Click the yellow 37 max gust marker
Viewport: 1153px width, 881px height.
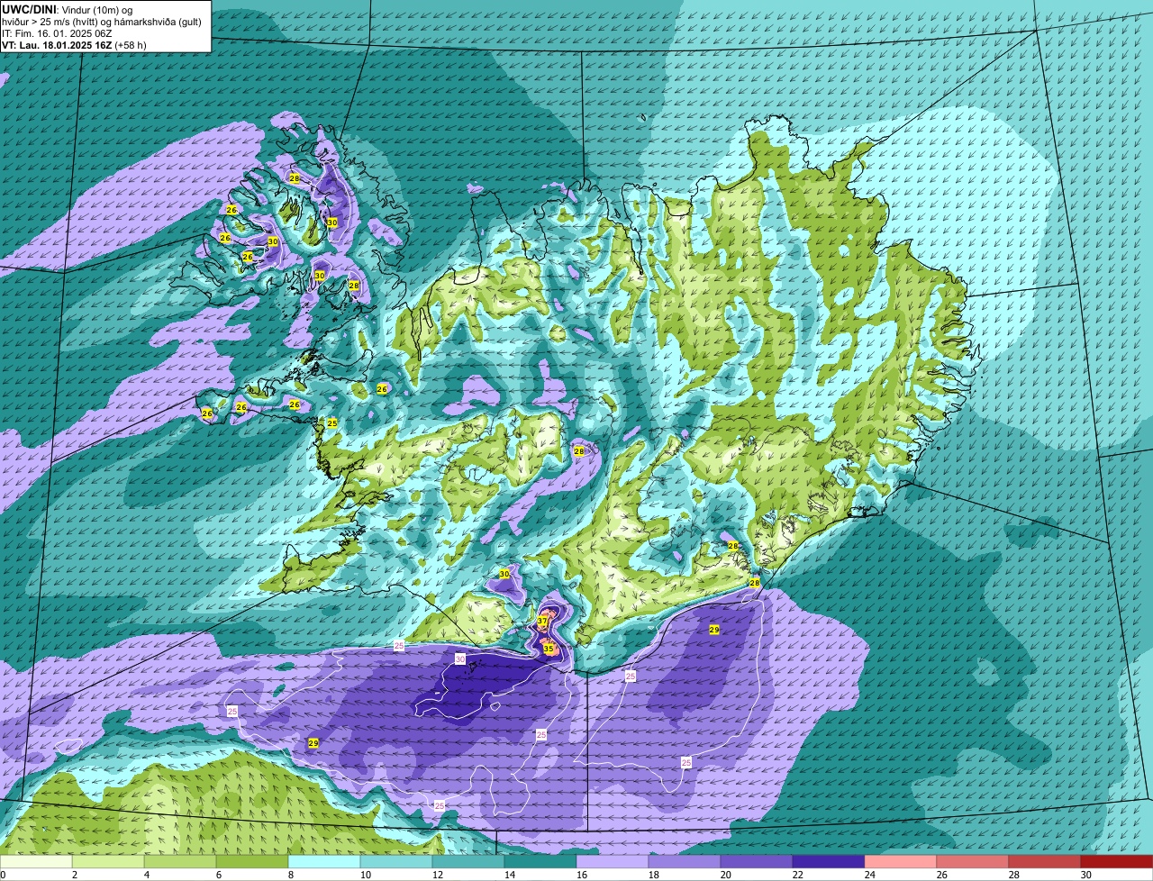click(x=542, y=622)
